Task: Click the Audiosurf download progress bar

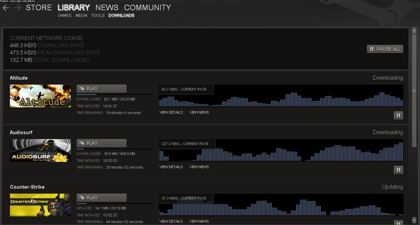Action: click(115, 149)
